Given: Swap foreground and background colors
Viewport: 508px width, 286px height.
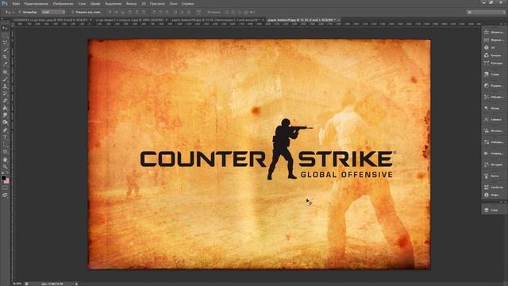Looking at the screenshot, I should pos(7,173).
